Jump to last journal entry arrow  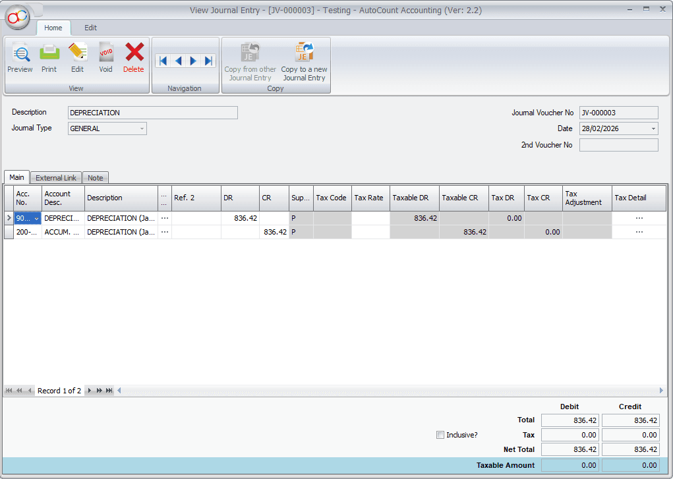pyautogui.click(x=208, y=61)
